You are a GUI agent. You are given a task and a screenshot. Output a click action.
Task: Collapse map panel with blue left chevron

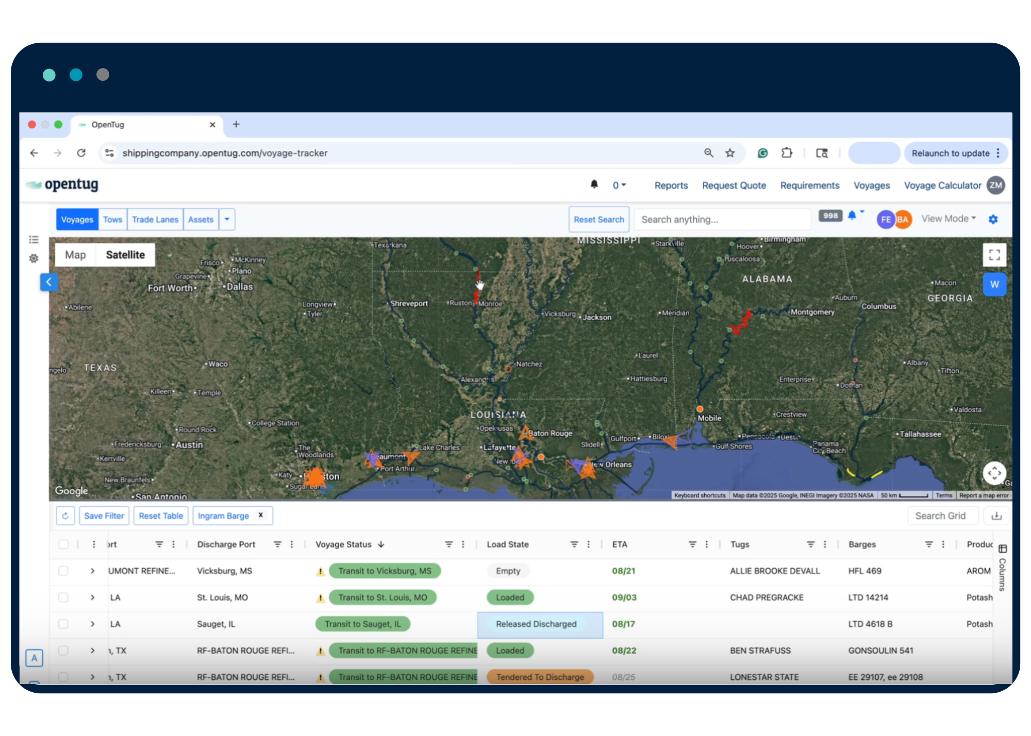[49, 282]
